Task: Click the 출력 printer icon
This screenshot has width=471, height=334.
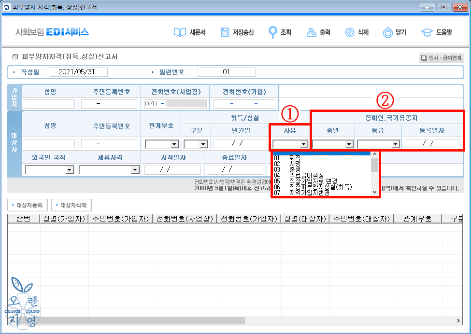Action: click(312, 32)
